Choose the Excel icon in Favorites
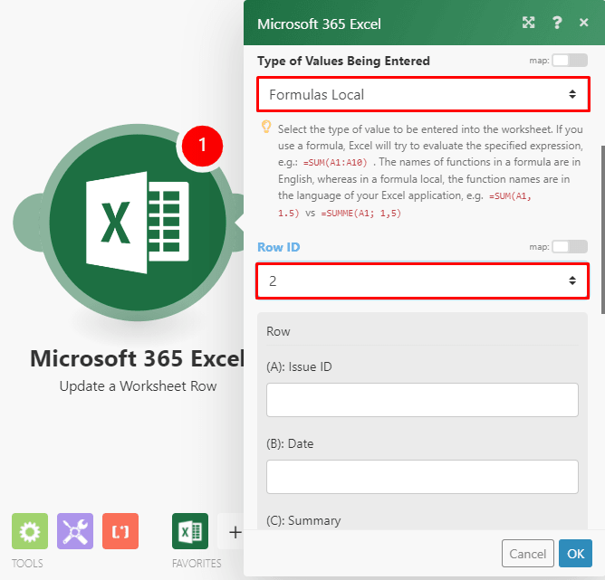This screenshot has height=580, width=605. [190, 531]
